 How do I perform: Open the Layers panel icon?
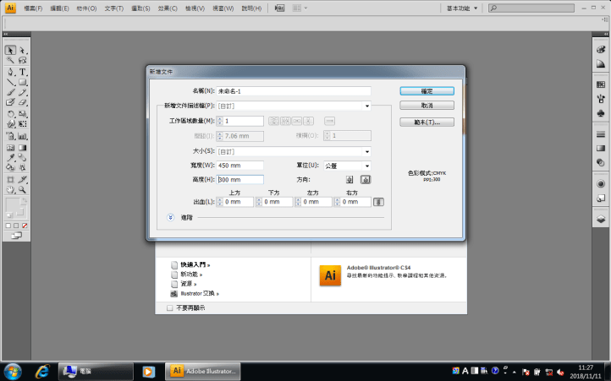[601, 219]
